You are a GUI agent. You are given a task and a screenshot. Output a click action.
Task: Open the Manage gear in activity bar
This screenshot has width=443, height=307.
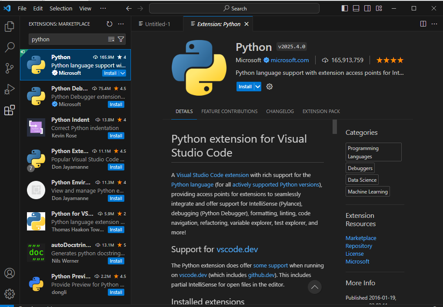pyautogui.click(x=9, y=294)
